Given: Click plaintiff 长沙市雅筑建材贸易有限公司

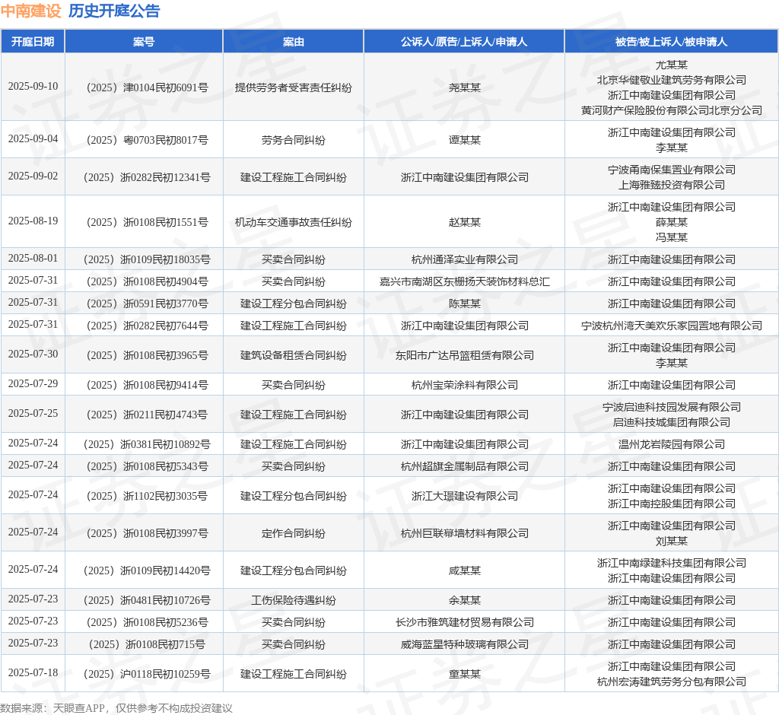Looking at the screenshot, I should coord(465,622).
